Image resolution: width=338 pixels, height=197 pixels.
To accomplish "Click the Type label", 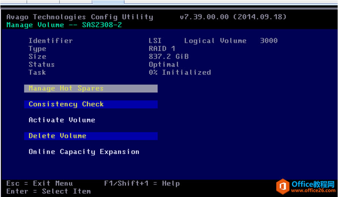I will point(37,49).
